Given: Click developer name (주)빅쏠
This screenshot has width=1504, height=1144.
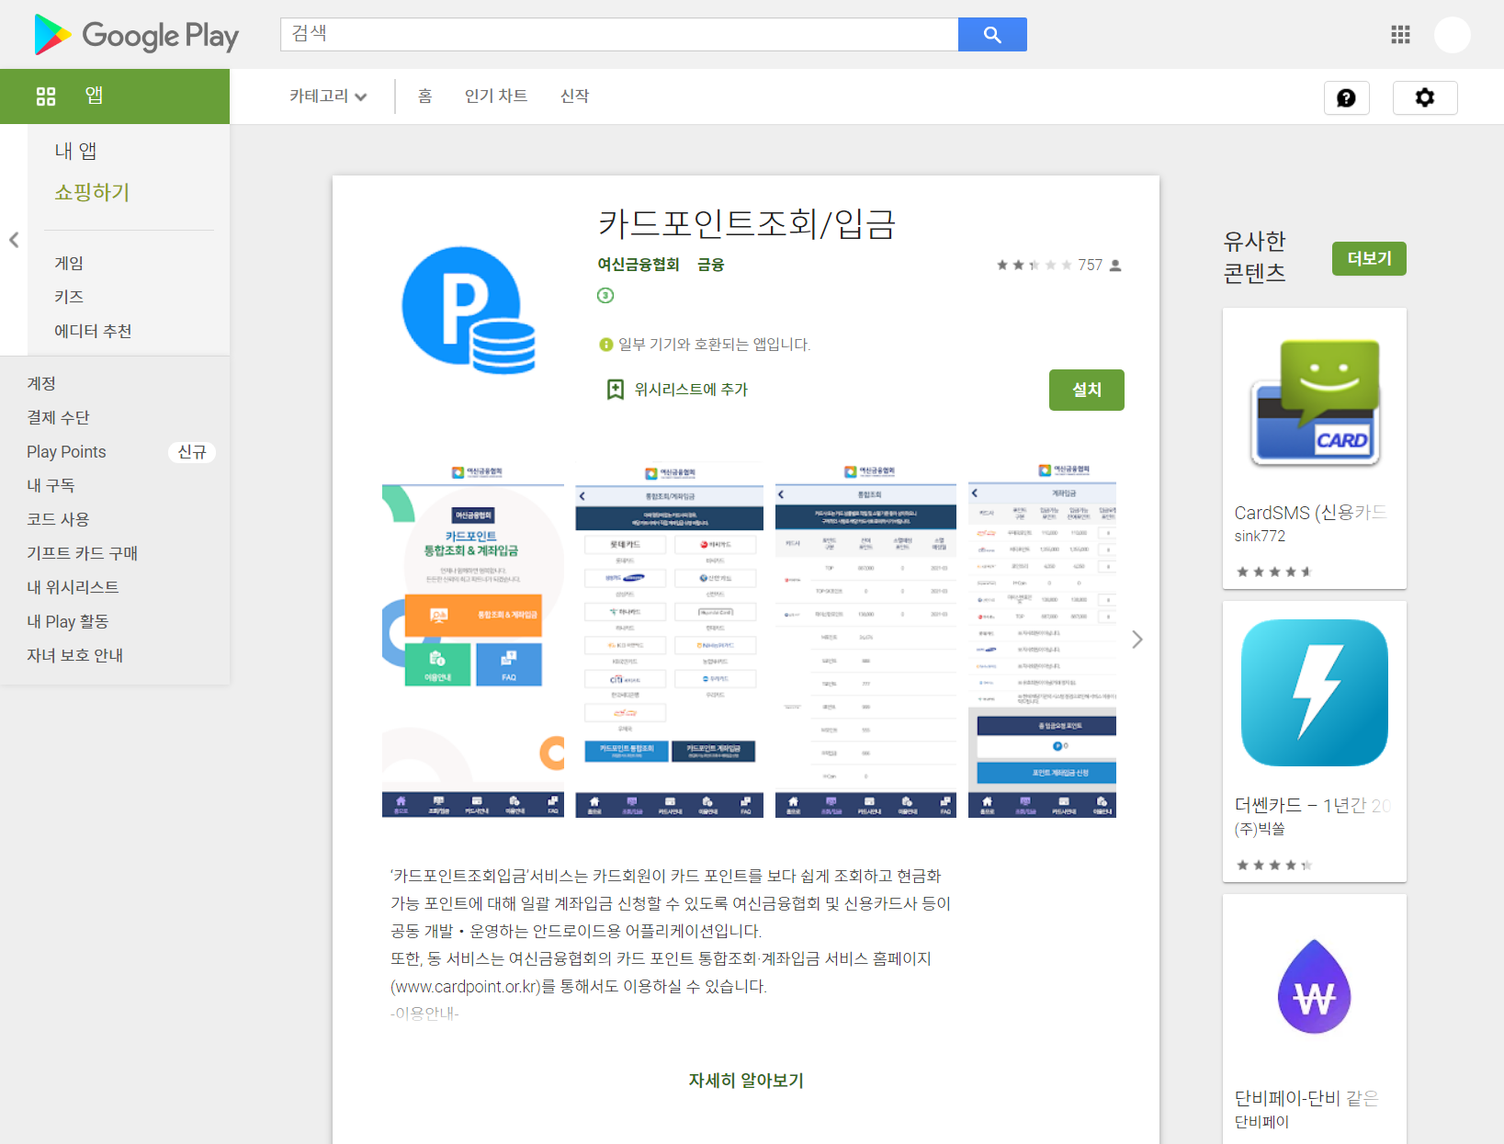Looking at the screenshot, I should click(x=1260, y=829).
